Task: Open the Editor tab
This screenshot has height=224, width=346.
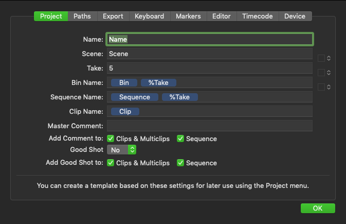Action: tap(222, 16)
